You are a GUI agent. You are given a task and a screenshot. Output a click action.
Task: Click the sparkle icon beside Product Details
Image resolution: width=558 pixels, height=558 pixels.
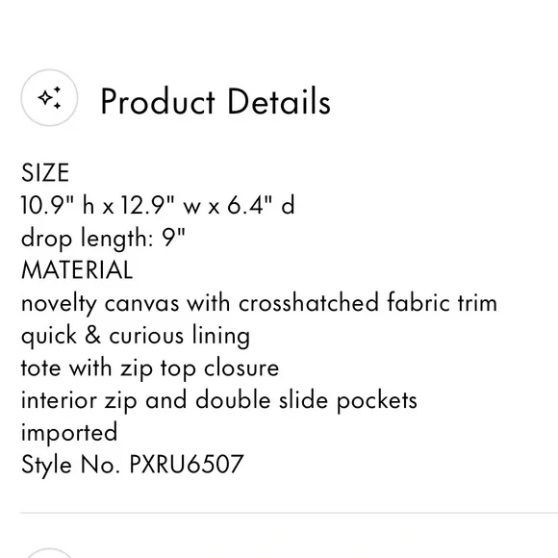click(49, 98)
